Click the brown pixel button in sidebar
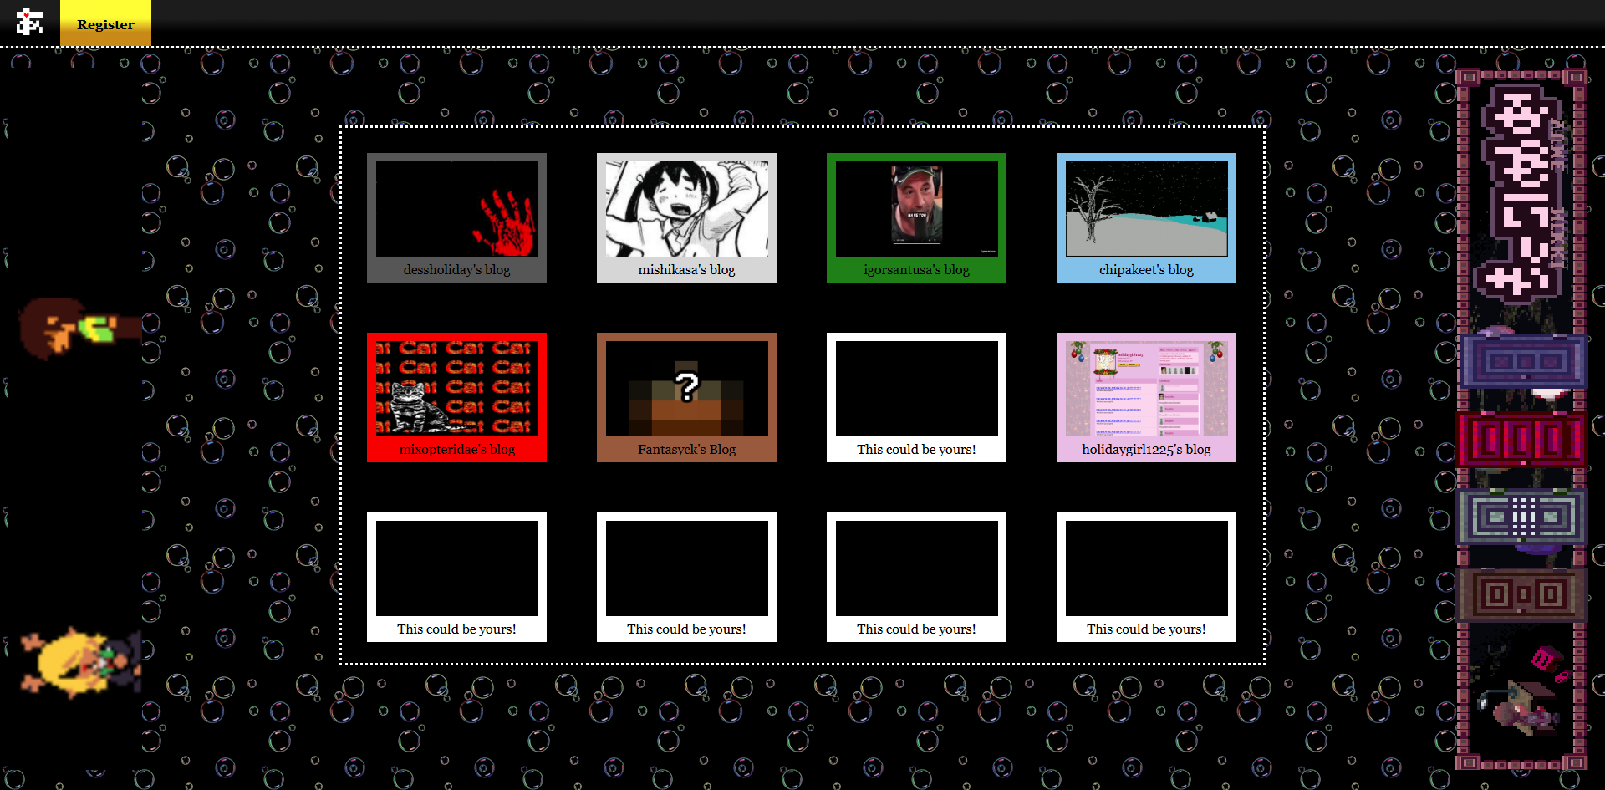Image resolution: width=1605 pixels, height=790 pixels. point(1522,594)
